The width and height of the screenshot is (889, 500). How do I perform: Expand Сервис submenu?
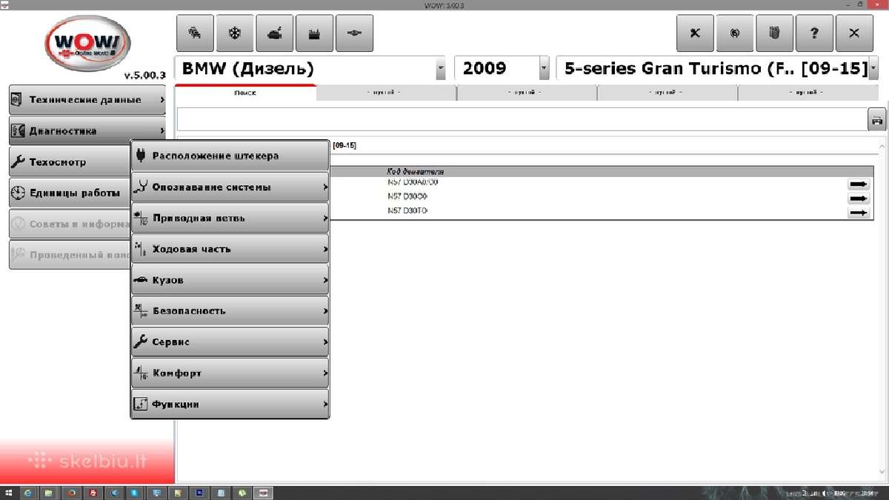point(230,342)
